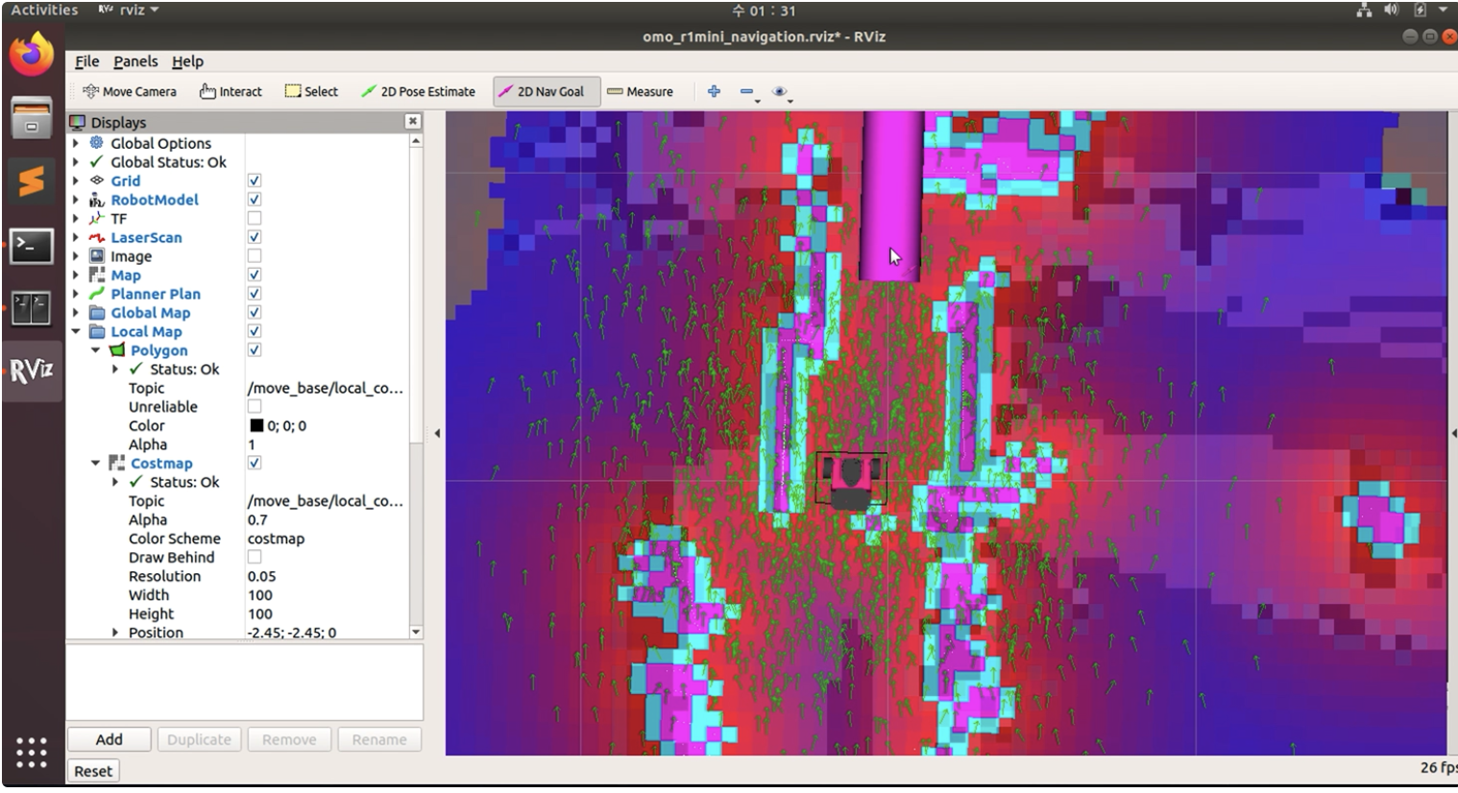Launch Sublime Text from the dock
Image resolution: width=1458 pixels, height=793 pixels.
point(32,181)
